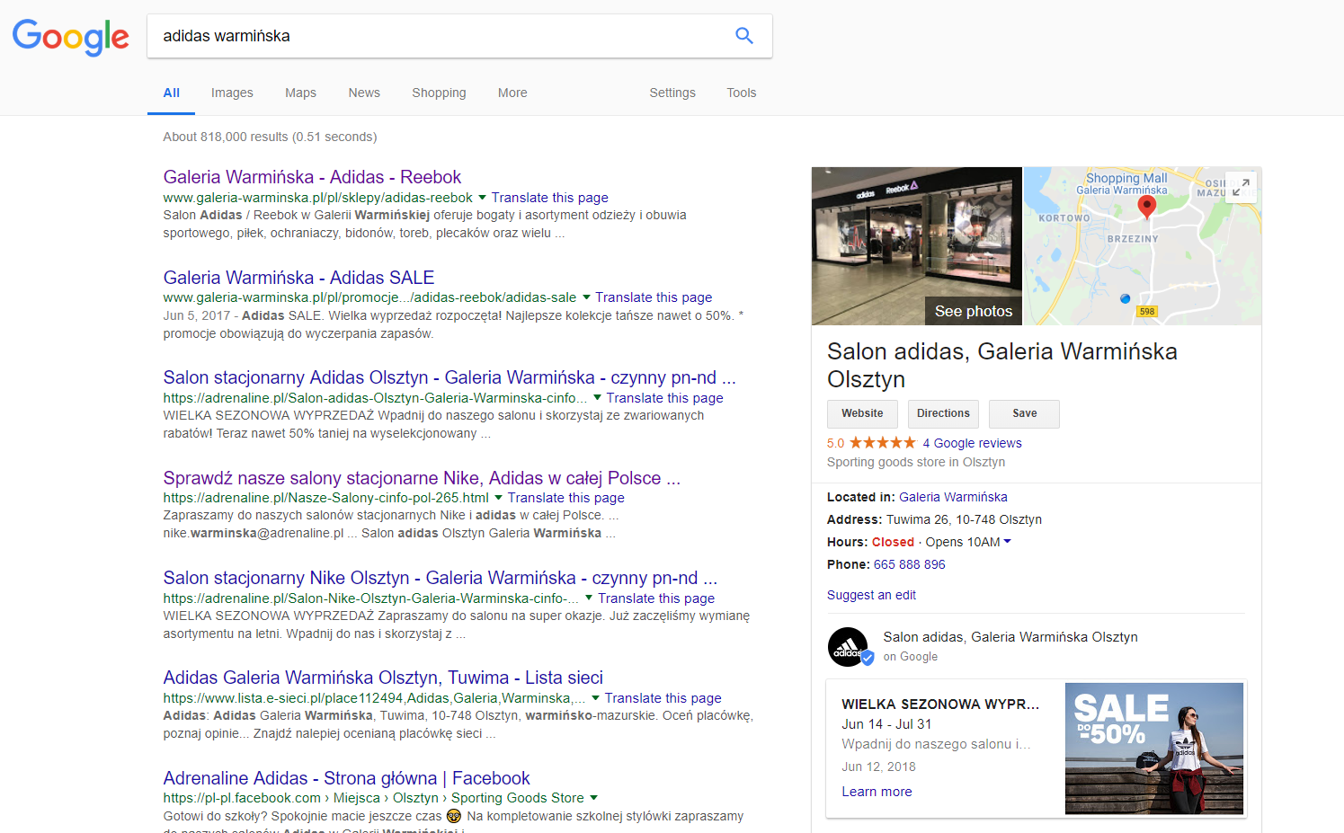Open the arrow beside the first result URL
The image size is (1344, 833).
483,198
